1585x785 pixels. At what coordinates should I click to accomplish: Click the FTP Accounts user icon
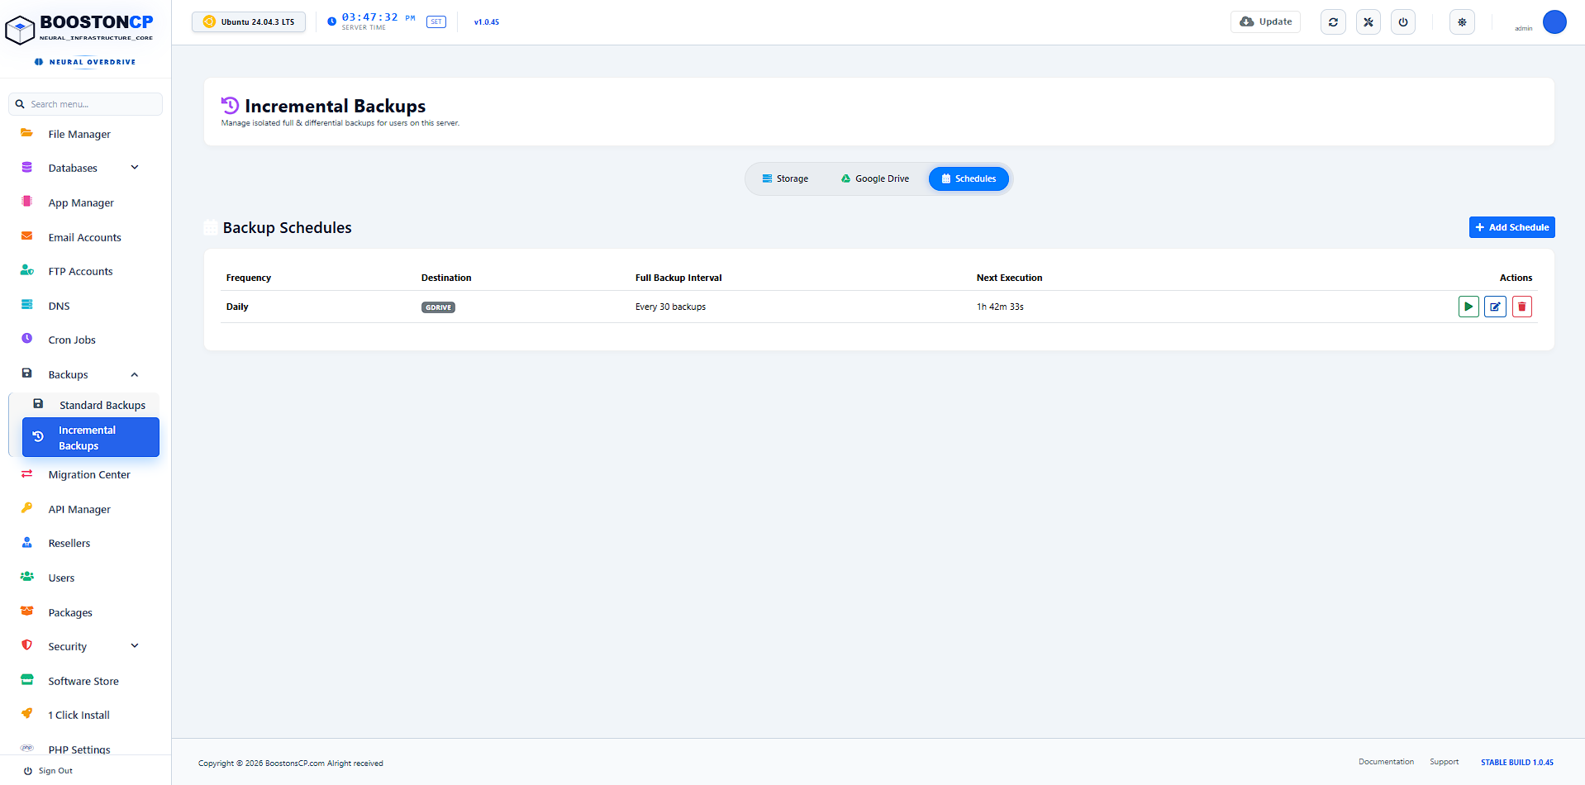coord(27,270)
